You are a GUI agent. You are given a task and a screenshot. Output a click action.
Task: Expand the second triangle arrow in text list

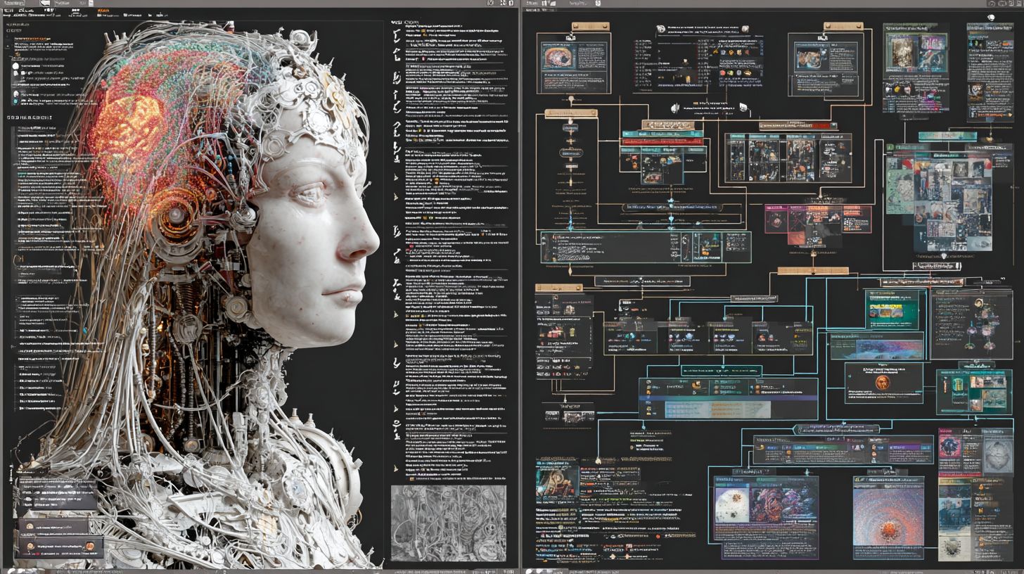(396, 197)
